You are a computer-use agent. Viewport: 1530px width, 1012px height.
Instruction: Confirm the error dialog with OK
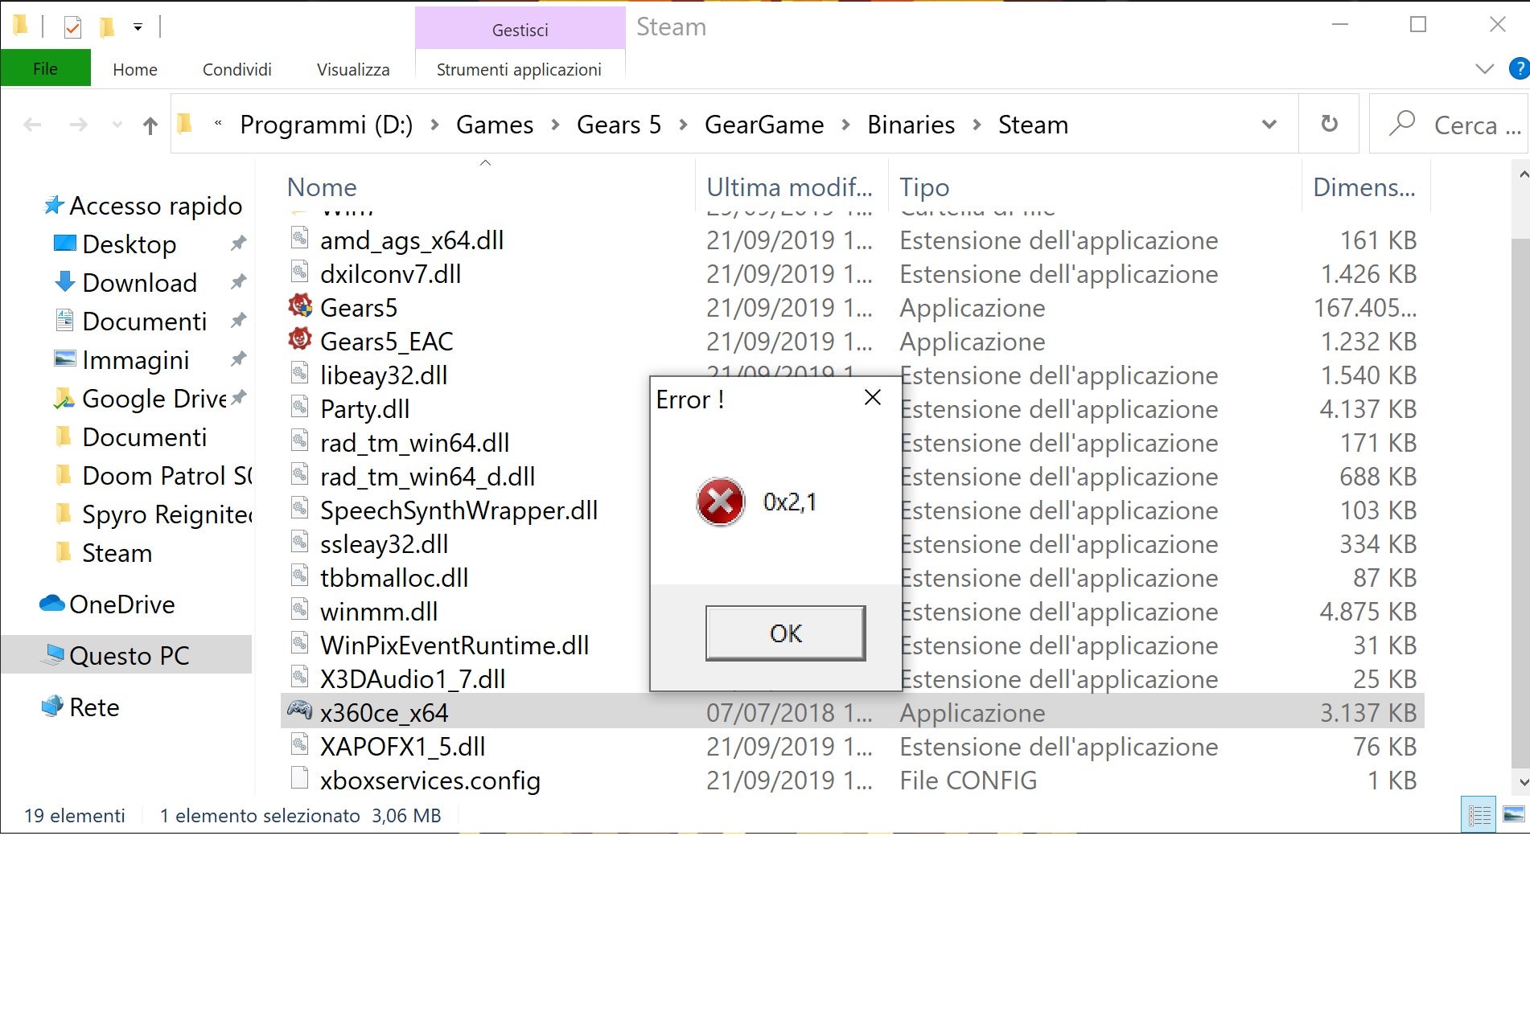[x=785, y=633]
